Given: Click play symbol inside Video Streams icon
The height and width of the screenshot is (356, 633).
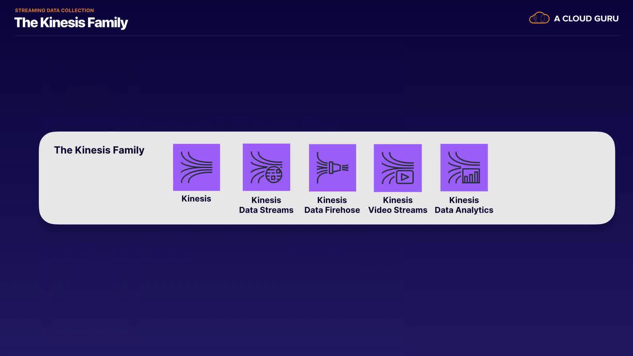Looking at the screenshot, I should point(405,177).
